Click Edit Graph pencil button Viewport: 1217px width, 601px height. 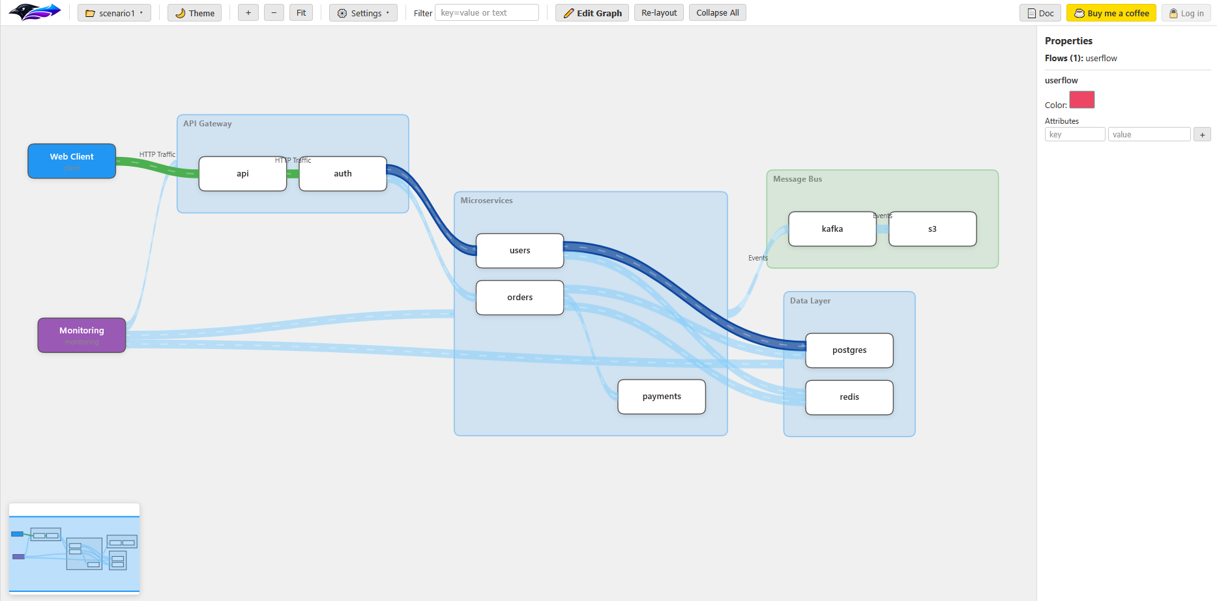592,13
